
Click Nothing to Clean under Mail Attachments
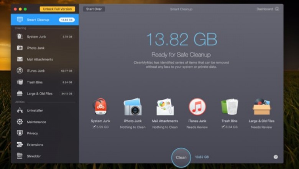(165, 127)
